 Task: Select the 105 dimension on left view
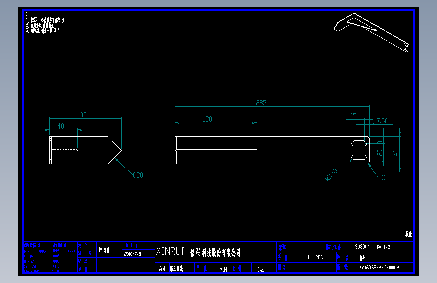pos(82,115)
